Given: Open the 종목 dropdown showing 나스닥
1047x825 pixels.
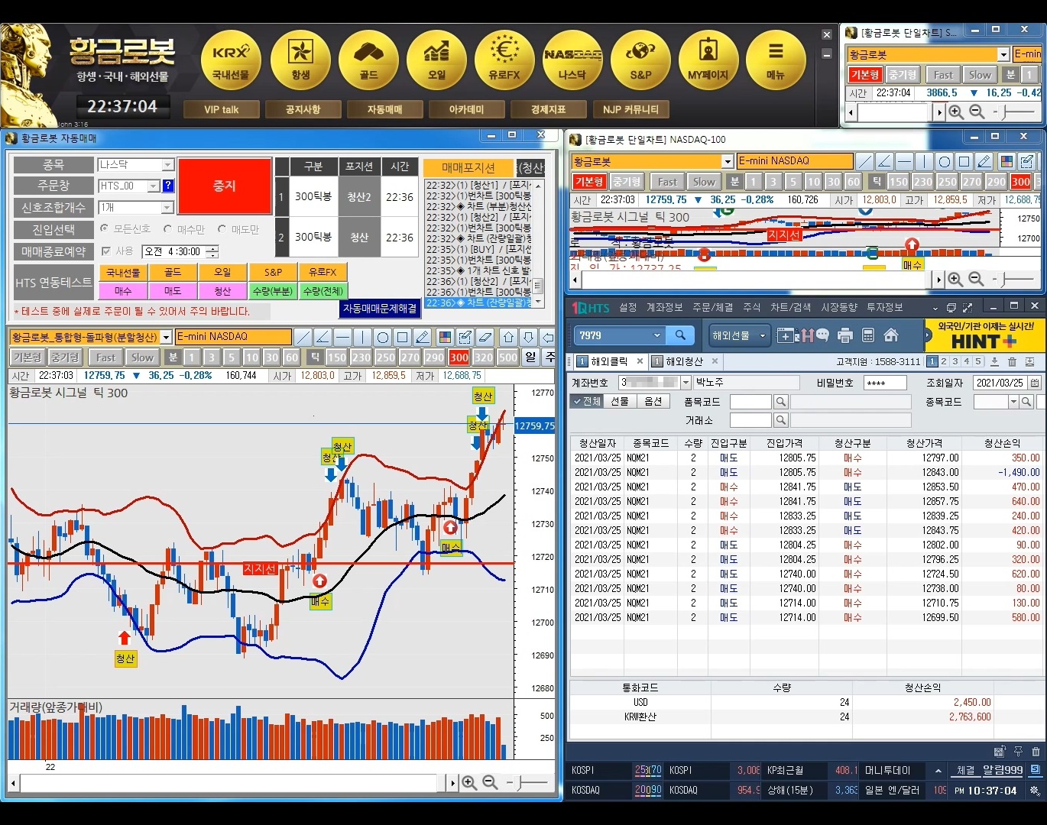Looking at the screenshot, I should click(167, 165).
